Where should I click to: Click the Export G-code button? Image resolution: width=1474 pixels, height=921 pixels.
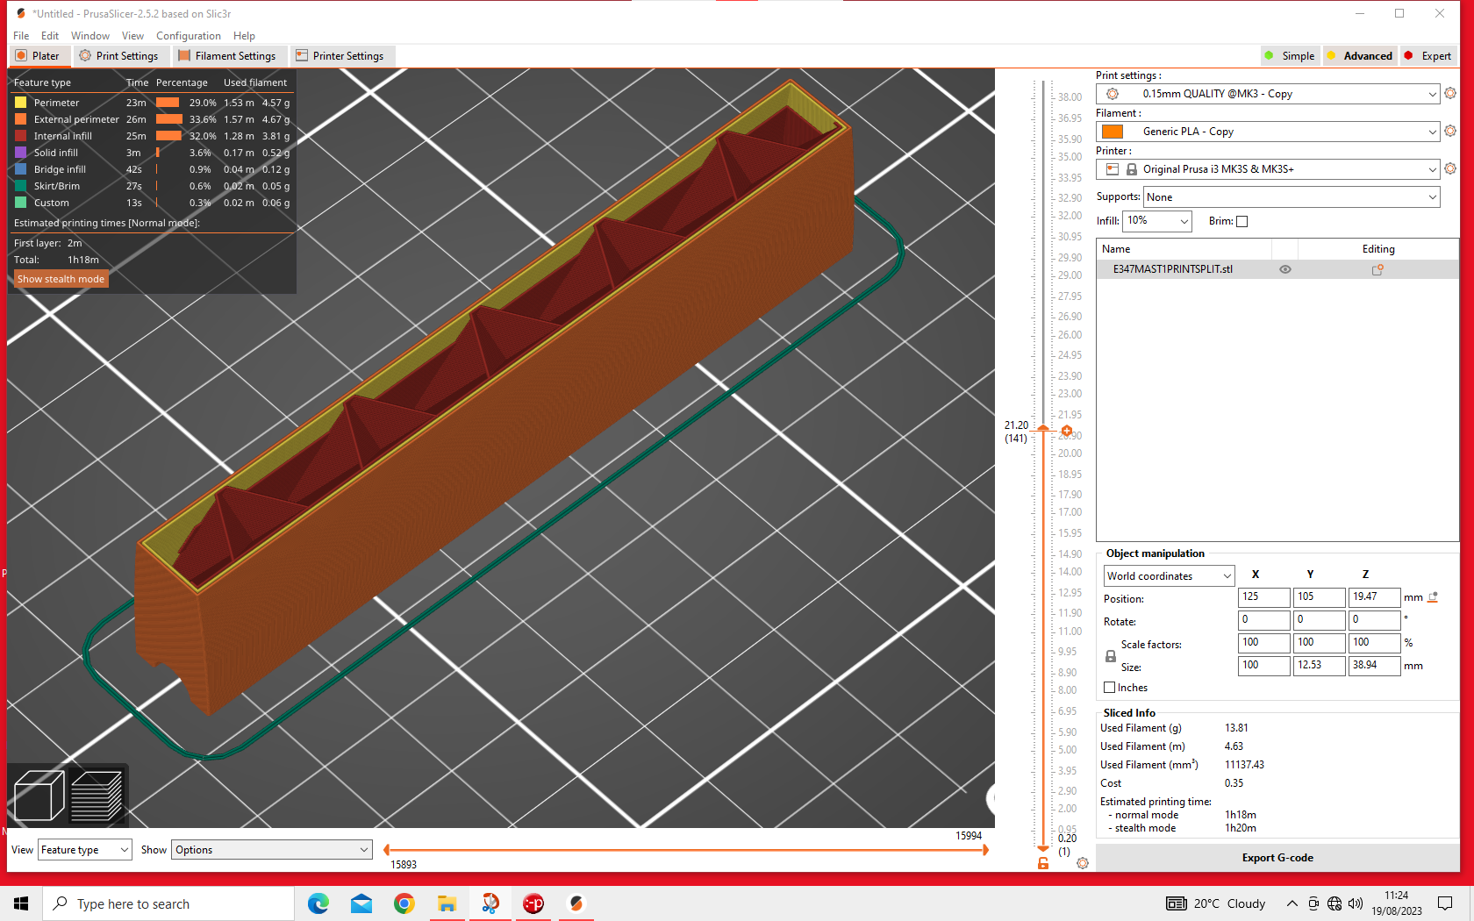[x=1277, y=858]
